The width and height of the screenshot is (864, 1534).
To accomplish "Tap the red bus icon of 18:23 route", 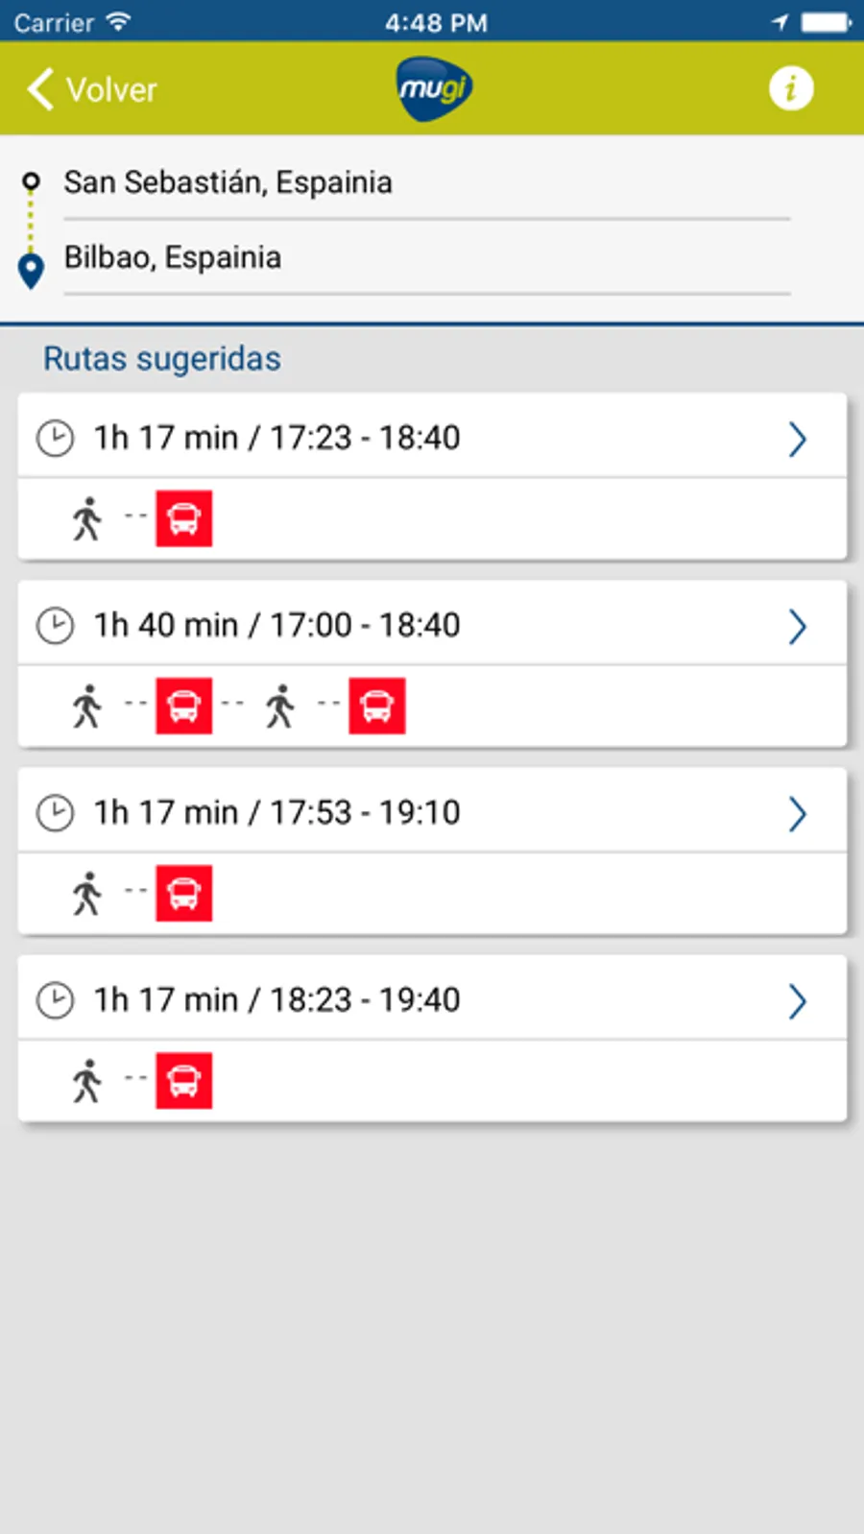I will pyautogui.click(x=184, y=1080).
